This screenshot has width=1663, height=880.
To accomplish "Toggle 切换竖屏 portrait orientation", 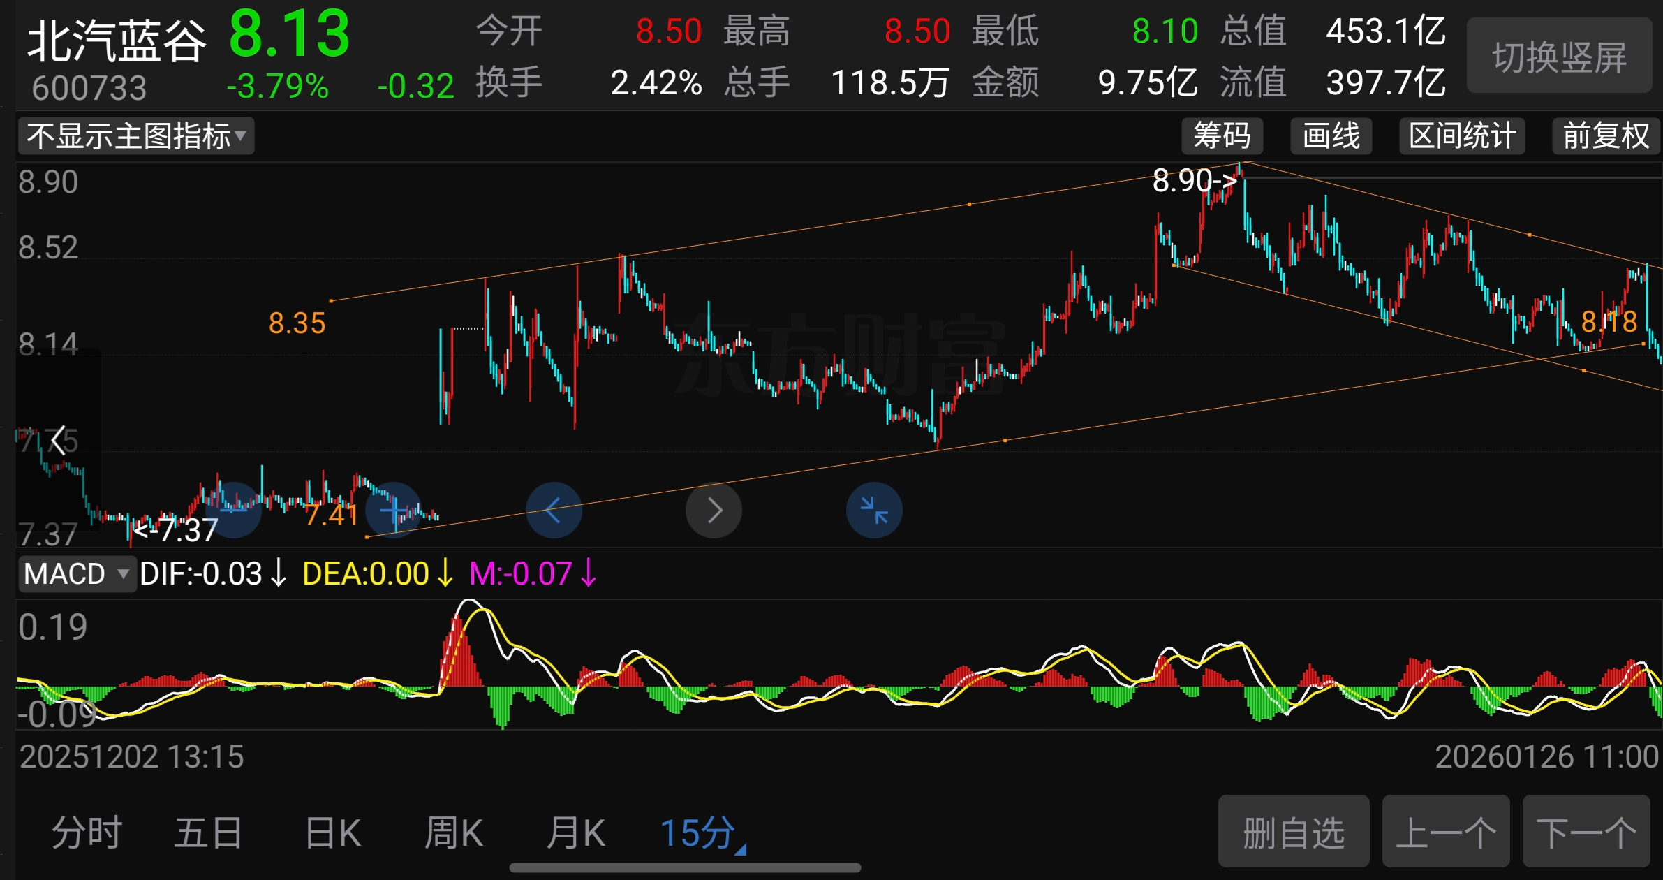I will (x=1559, y=57).
